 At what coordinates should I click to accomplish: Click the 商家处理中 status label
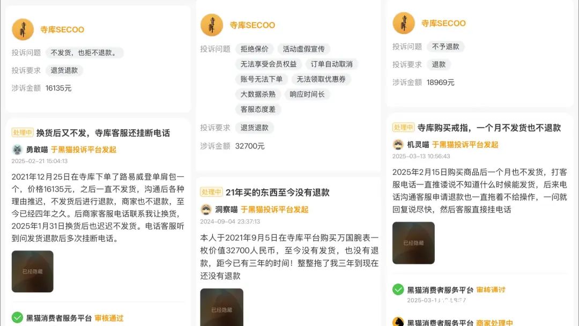tap(494, 322)
